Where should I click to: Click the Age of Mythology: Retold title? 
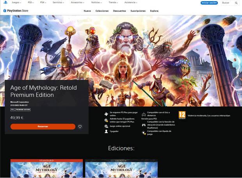(44, 91)
